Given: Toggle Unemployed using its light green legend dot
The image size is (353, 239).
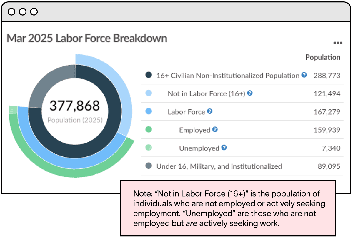Looking at the screenshot, I should click(x=148, y=148).
